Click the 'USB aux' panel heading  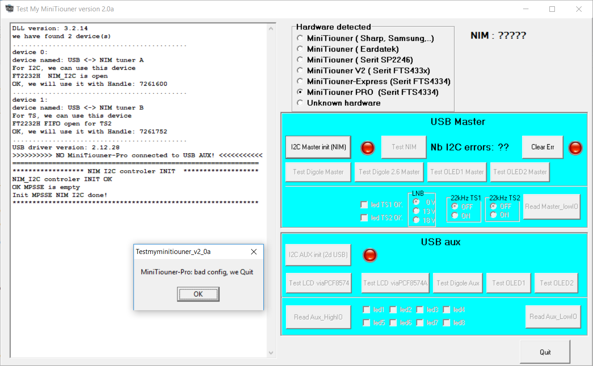tap(440, 242)
